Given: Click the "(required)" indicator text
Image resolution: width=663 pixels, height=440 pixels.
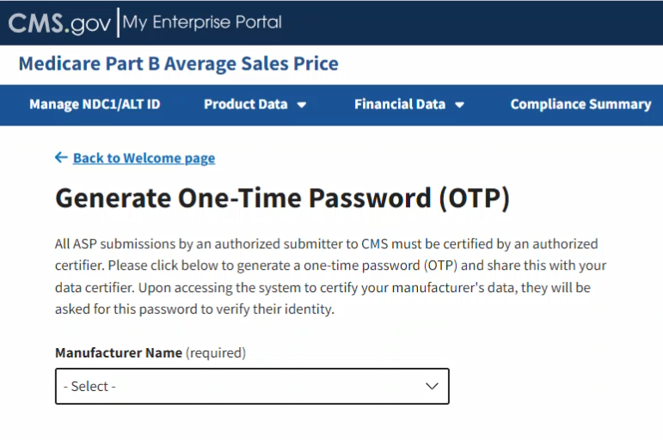Looking at the screenshot, I should click(216, 352).
